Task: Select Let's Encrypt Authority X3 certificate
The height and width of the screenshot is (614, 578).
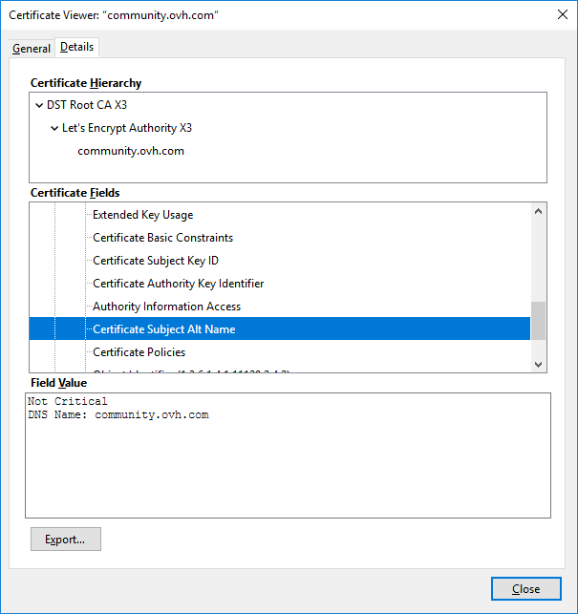Action: [127, 128]
